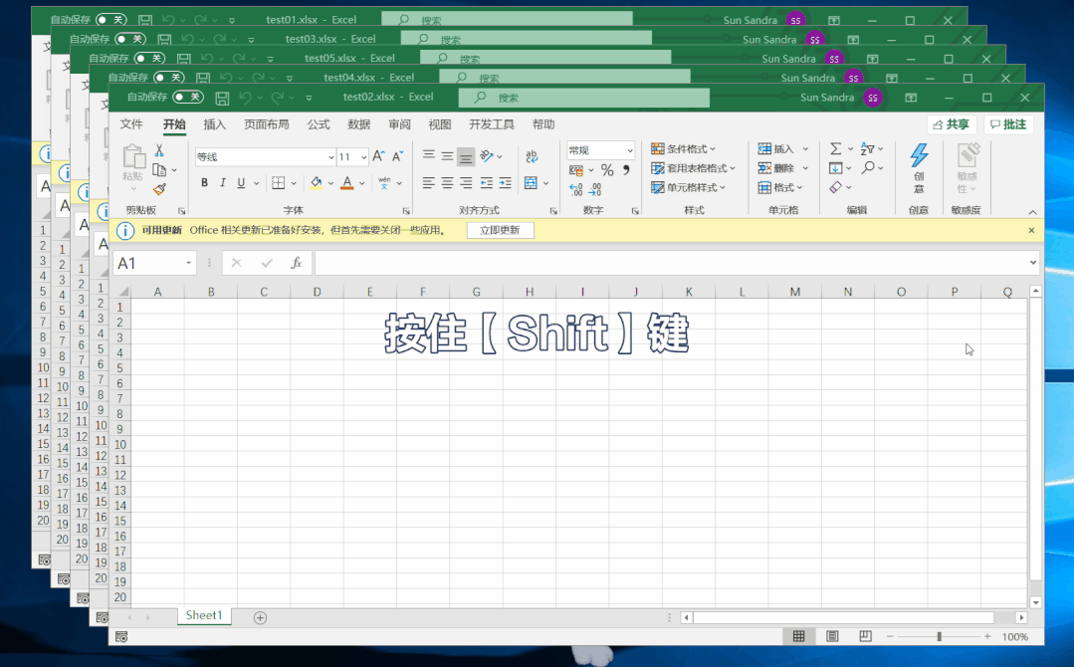The height and width of the screenshot is (667, 1074).
Task: Click the middle align icon
Action: (x=447, y=156)
